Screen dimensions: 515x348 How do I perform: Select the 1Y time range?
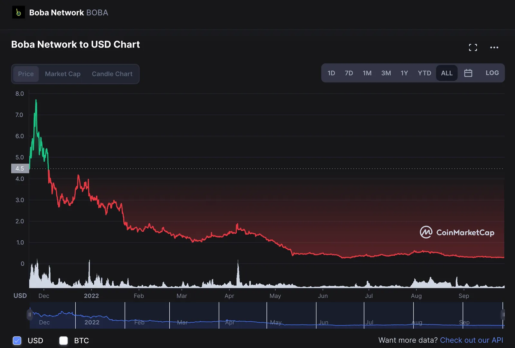(x=404, y=73)
